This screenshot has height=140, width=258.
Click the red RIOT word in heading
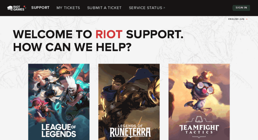(109, 34)
